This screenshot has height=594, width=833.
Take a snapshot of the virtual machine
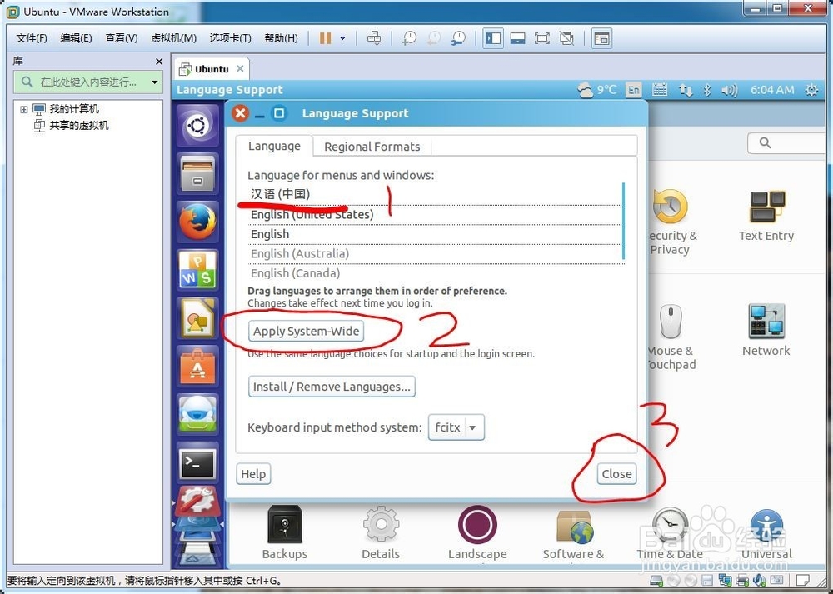click(409, 38)
